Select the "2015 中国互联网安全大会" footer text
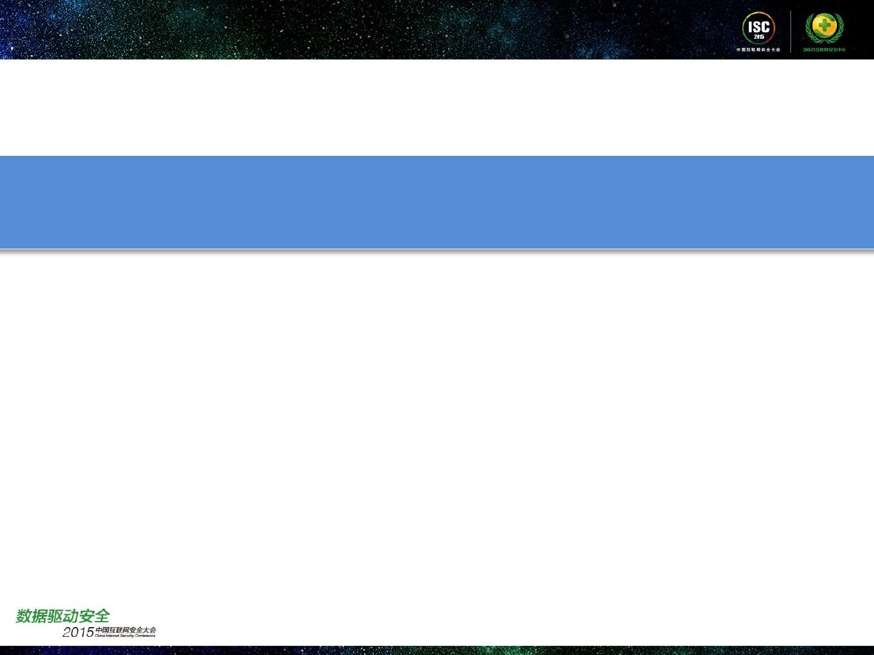 [x=109, y=631]
